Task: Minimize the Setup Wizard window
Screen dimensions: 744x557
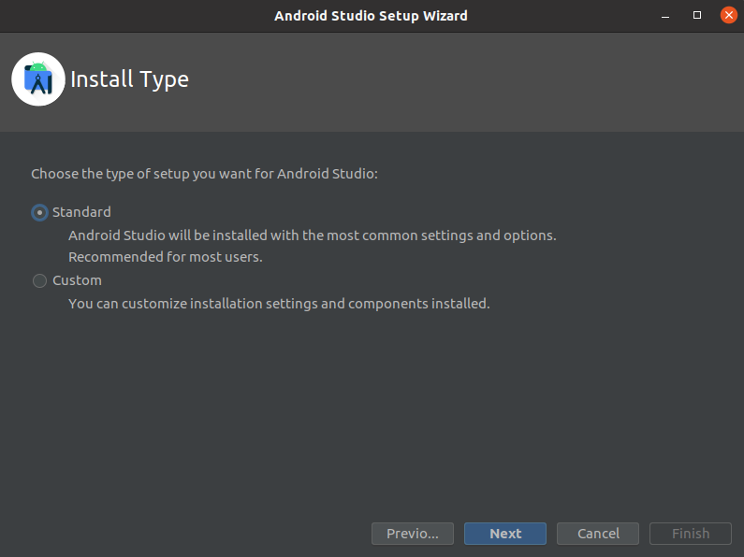Action: tap(665, 16)
